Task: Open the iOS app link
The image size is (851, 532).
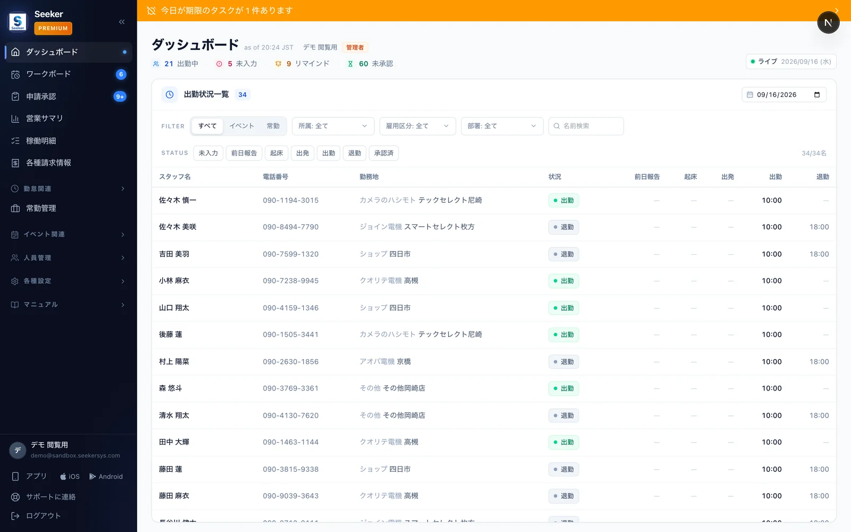Action: click(70, 477)
